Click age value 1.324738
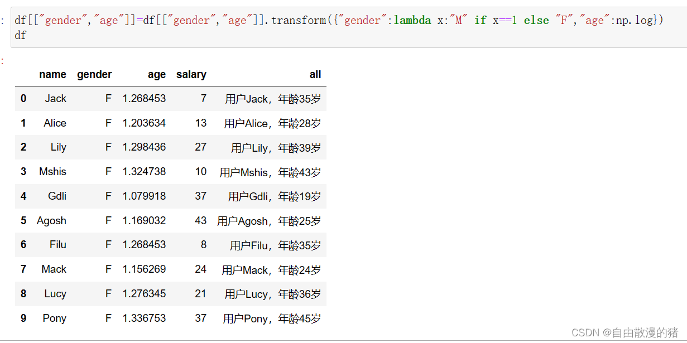 [x=145, y=172]
